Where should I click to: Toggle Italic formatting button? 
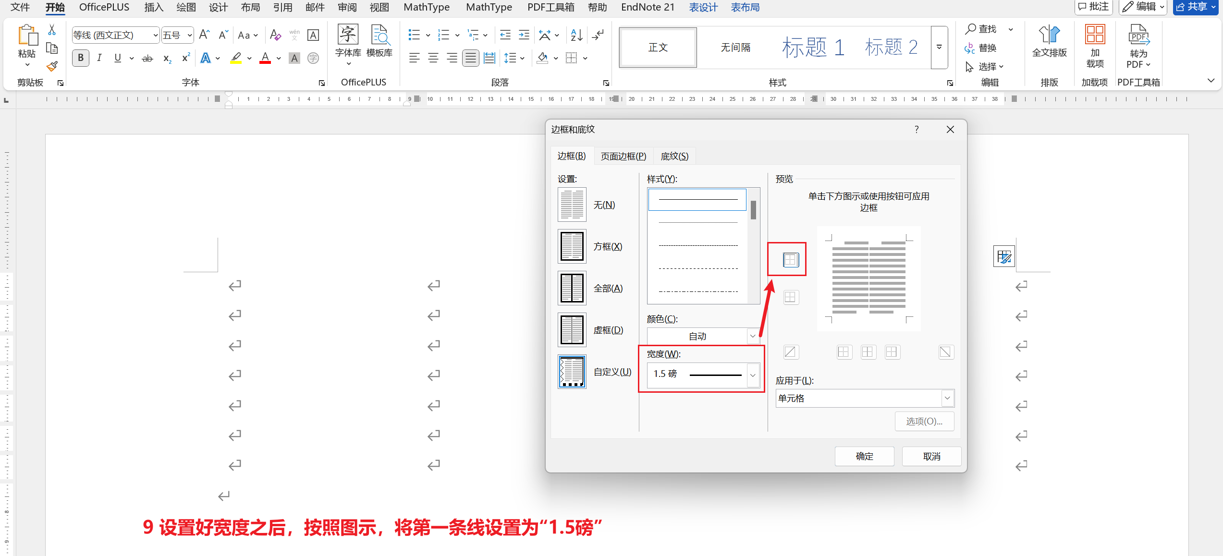(99, 58)
